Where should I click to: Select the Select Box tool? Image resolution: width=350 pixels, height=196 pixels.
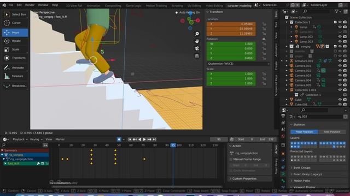15,15
